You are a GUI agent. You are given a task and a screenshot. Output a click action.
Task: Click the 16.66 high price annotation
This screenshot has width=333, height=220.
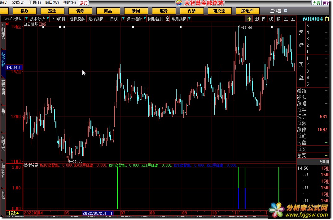247,27
